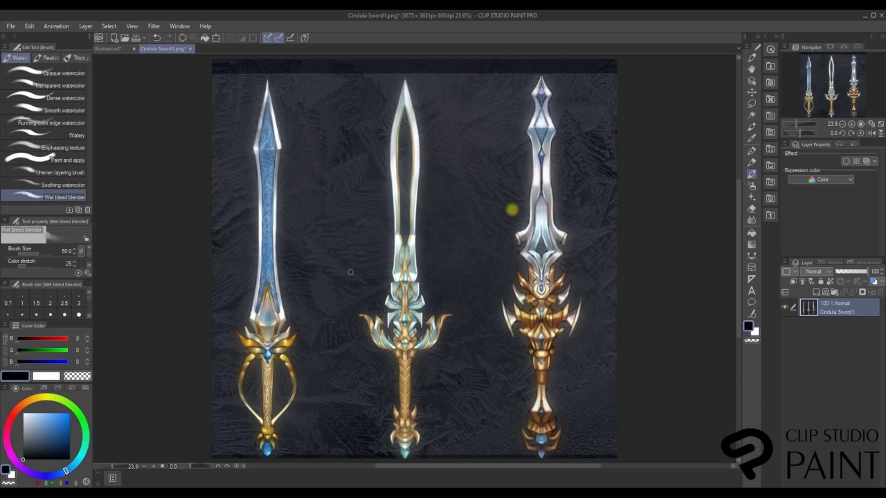Open Expression color dropdown
886x498 pixels.
pos(821,179)
